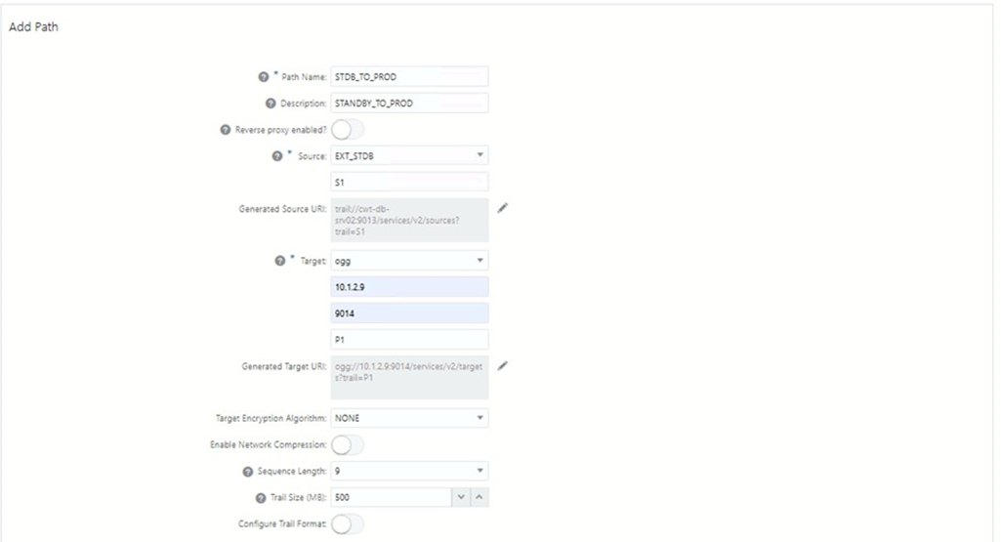This screenshot has width=1001, height=542.
Task: Click help icon beside Trail Size
Action: (261, 498)
